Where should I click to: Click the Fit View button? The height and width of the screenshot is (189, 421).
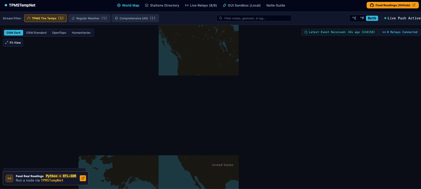(x=13, y=43)
